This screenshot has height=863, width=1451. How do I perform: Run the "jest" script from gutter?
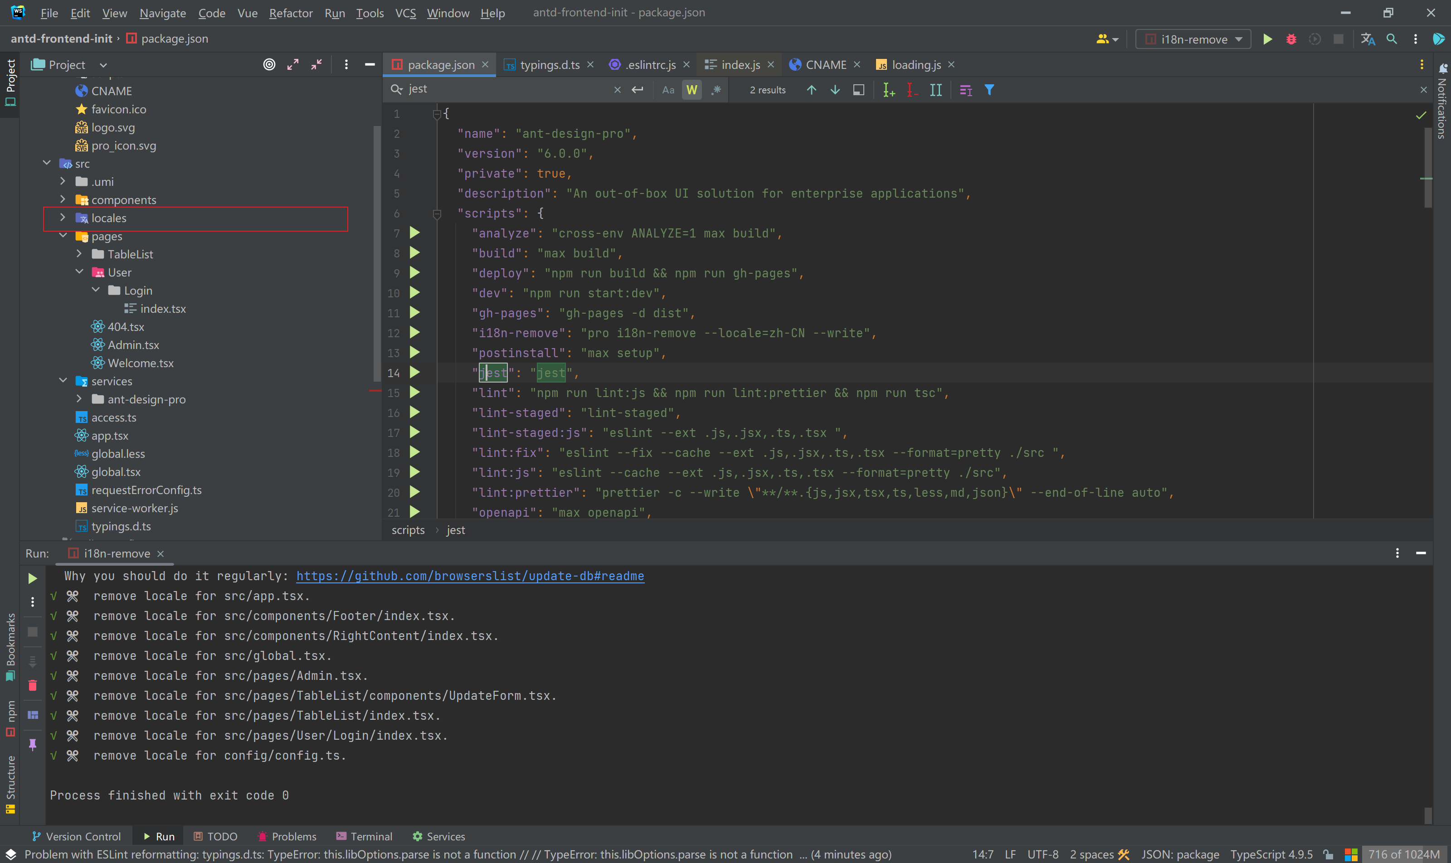pyautogui.click(x=415, y=372)
